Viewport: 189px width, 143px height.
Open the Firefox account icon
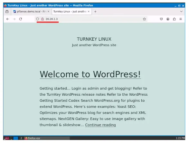coord(168,19)
